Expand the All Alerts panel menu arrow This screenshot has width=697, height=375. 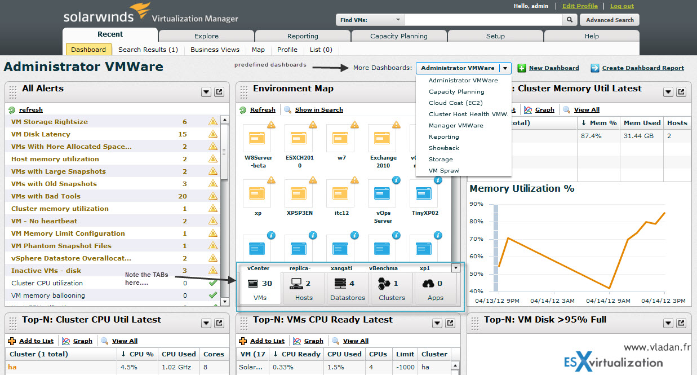[206, 92]
